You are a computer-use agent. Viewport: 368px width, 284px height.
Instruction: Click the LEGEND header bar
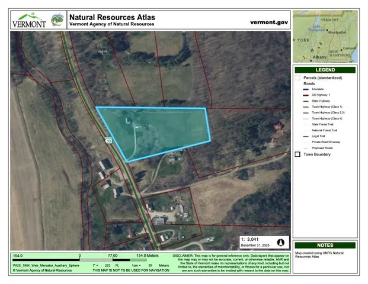325,70
